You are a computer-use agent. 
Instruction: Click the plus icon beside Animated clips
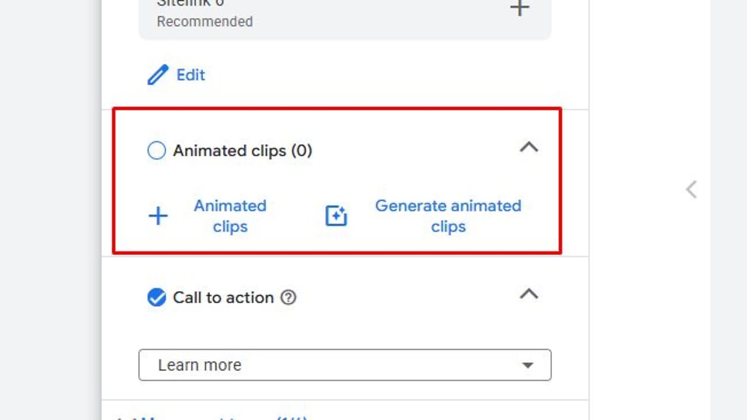158,216
